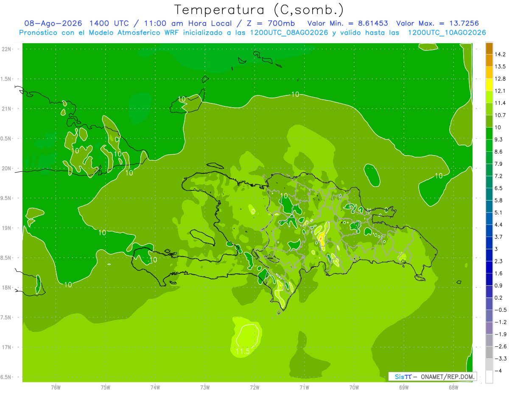Click the '68W' longitude axis label
509x393 pixels.
tap(453, 387)
